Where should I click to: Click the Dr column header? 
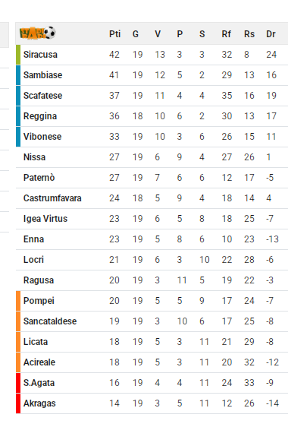pos(271,34)
